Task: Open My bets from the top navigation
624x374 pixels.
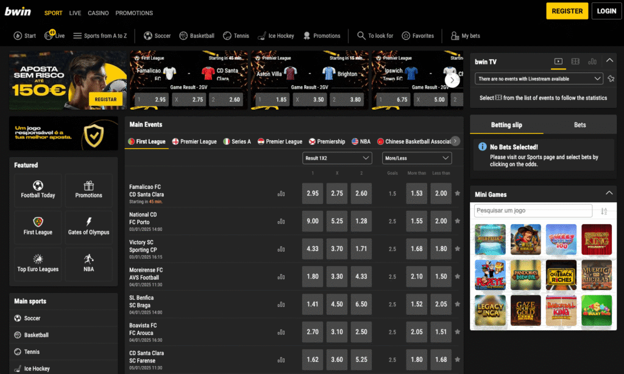Action: [x=465, y=36]
